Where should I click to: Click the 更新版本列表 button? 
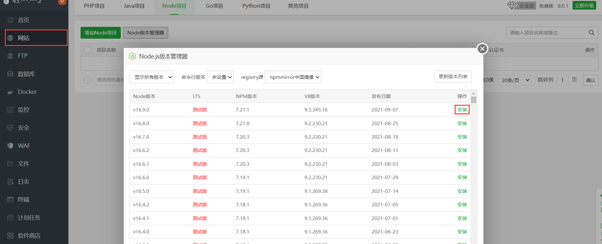click(453, 77)
